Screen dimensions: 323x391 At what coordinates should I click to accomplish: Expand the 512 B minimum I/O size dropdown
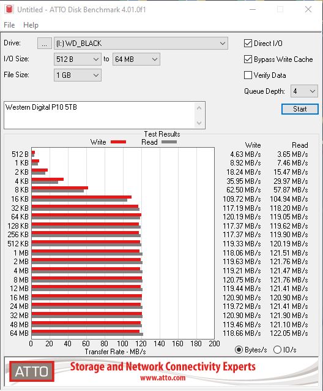coord(78,59)
